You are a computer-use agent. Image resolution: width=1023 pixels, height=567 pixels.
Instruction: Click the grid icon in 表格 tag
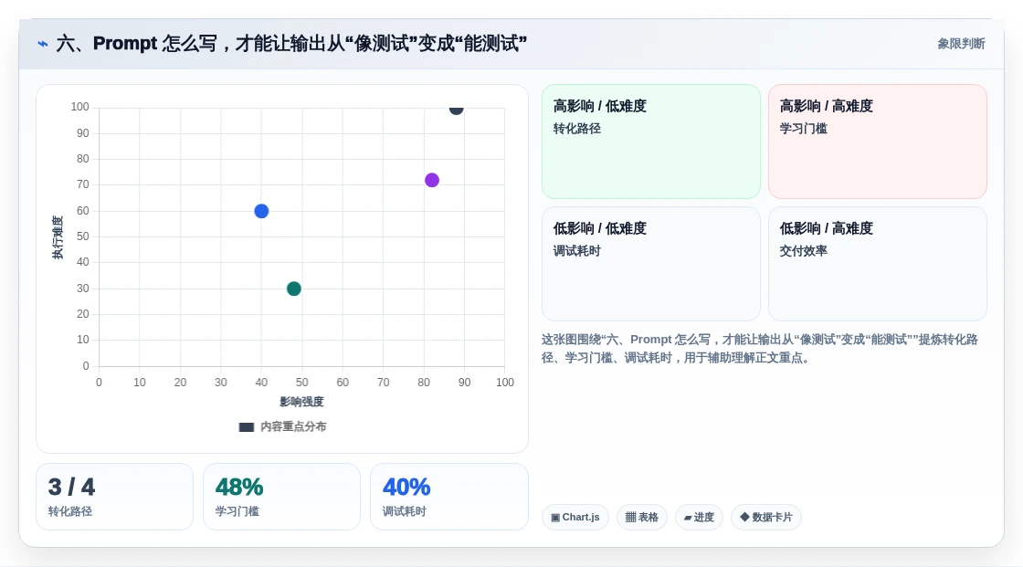[630, 518]
